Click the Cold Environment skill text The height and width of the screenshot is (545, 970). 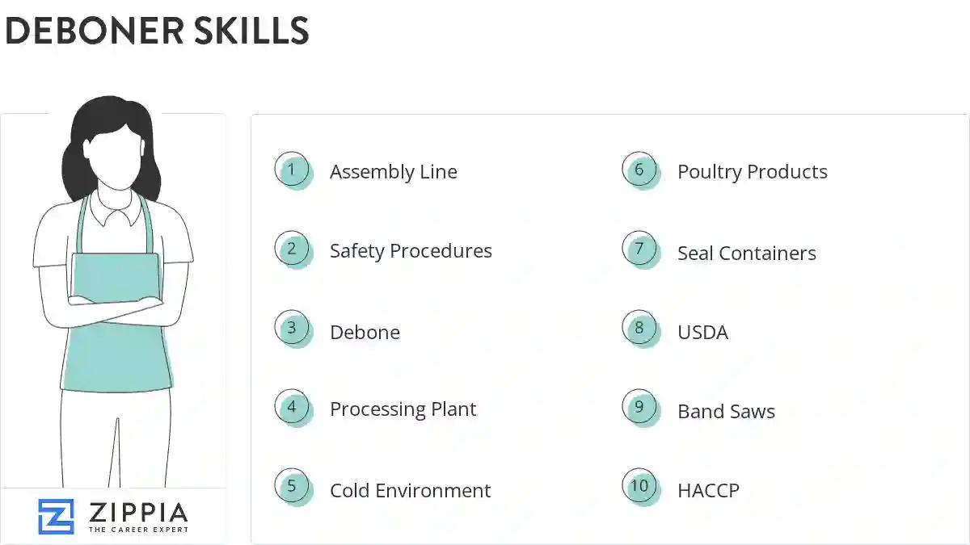(410, 490)
